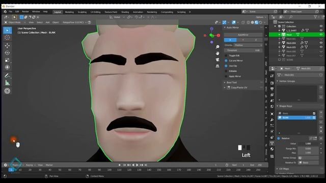Start timeline playback
The height and width of the screenshot is (183, 326).
[137, 165]
